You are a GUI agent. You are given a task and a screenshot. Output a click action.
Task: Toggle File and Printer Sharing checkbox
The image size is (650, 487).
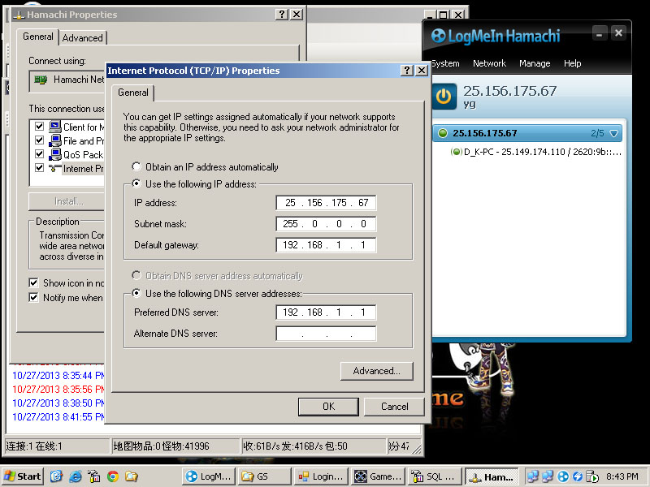39,140
